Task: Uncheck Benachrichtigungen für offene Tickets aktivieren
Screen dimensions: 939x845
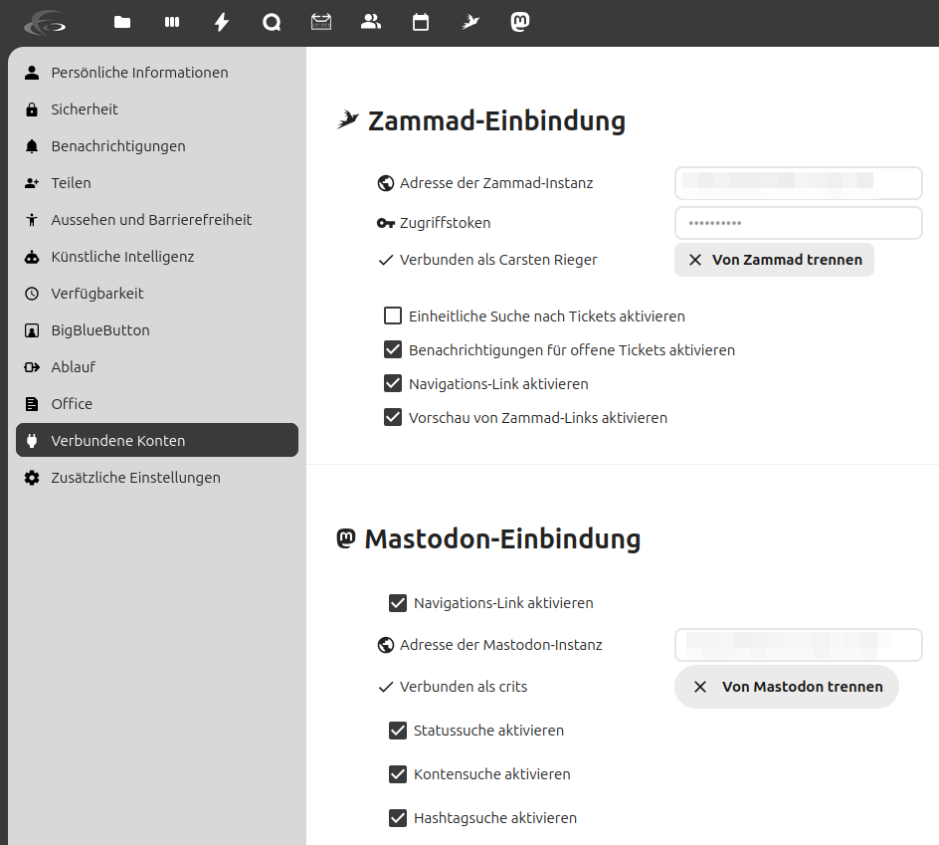Action: (393, 349)
